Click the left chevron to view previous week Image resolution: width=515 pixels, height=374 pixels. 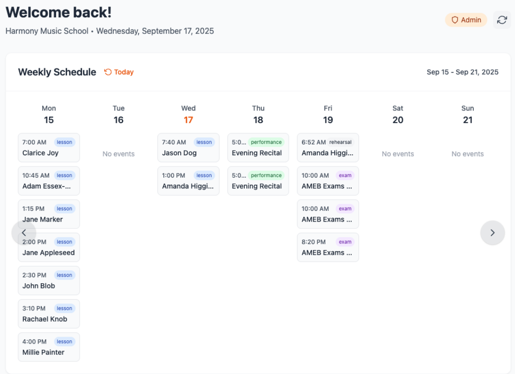(23, 232)
